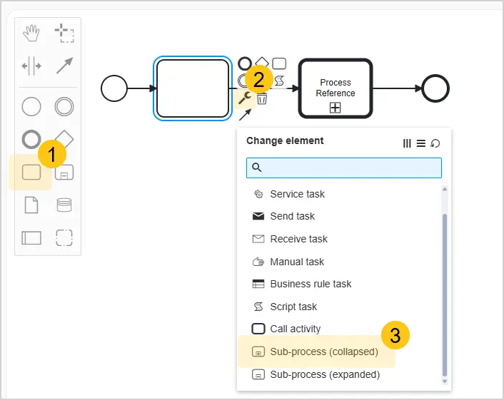
Task: Pick the end event from the palette
Action: click(31, 139)
